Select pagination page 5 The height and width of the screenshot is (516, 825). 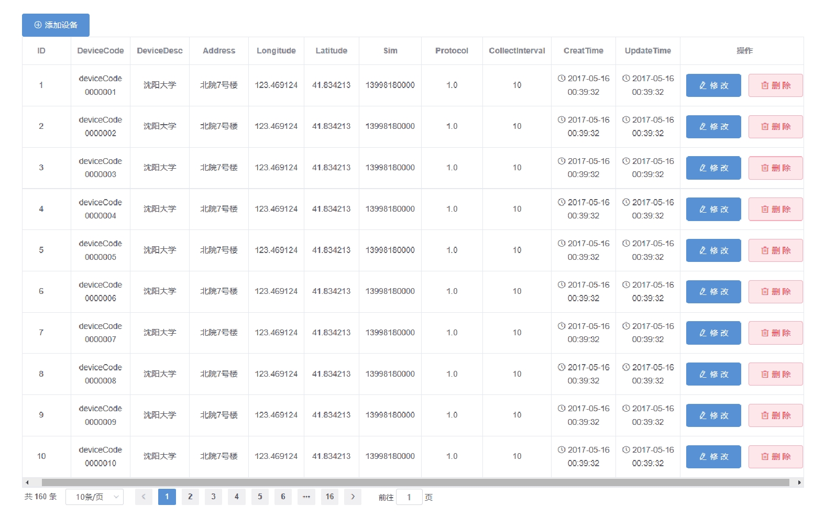point(260,497)
